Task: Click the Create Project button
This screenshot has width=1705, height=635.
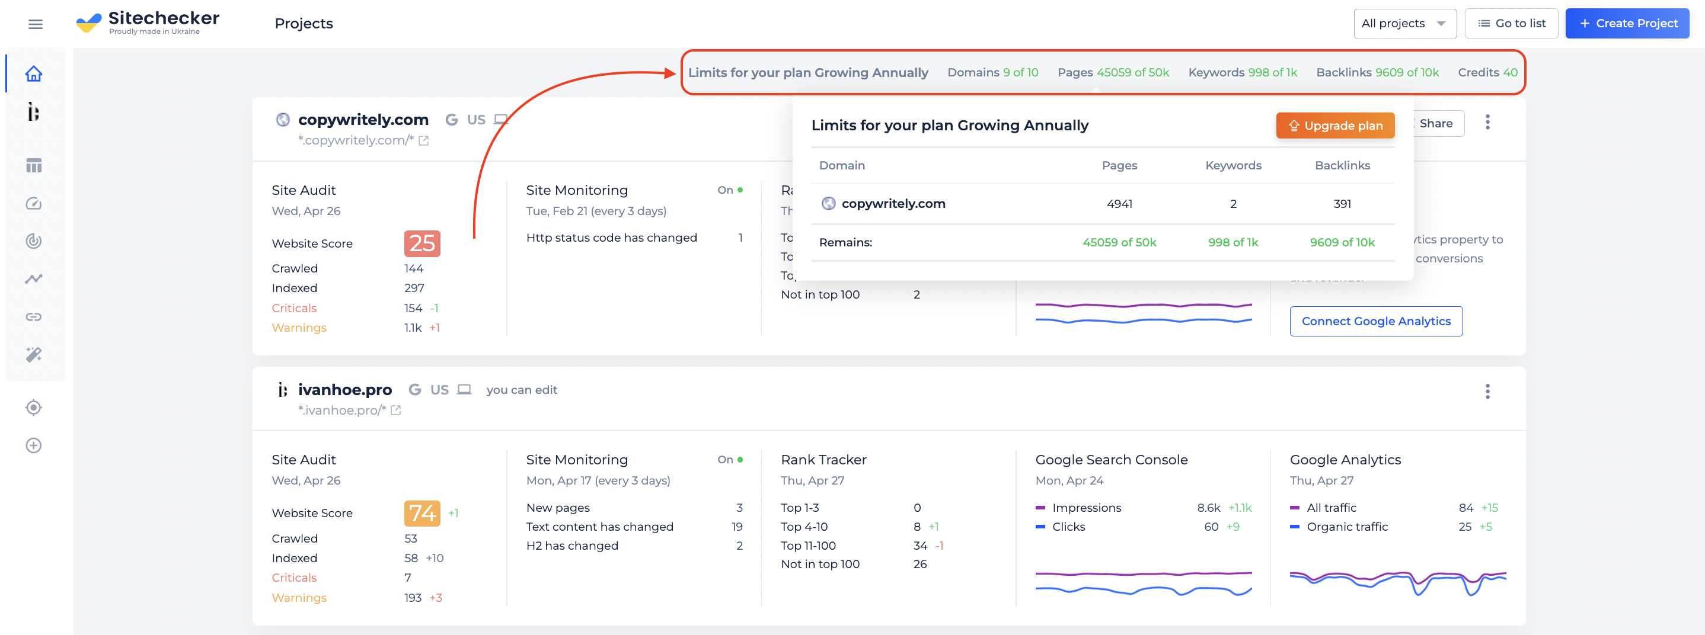Action: 1627,23
